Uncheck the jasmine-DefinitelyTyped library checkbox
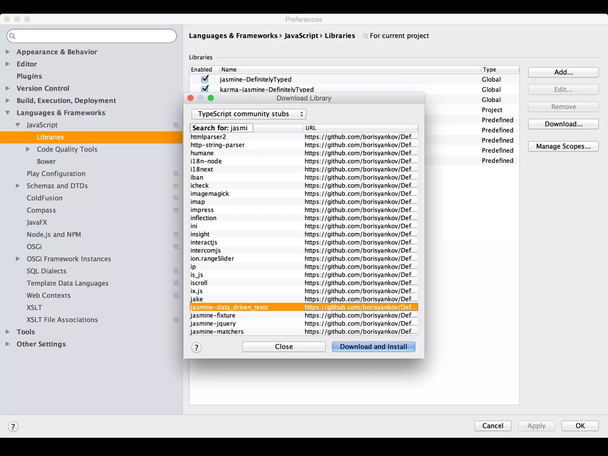The image size is (608, 456). [205, 79]
